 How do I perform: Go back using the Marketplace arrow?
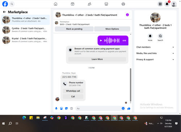point(4,12)
